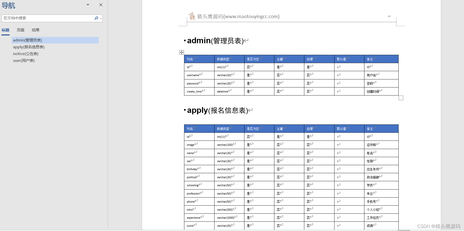
Task: Click the varchar(200) data type cell
Action: pyautogui.click(x=229, y=210)
